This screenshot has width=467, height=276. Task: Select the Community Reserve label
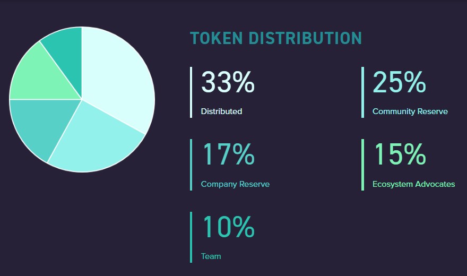(410, 111)
